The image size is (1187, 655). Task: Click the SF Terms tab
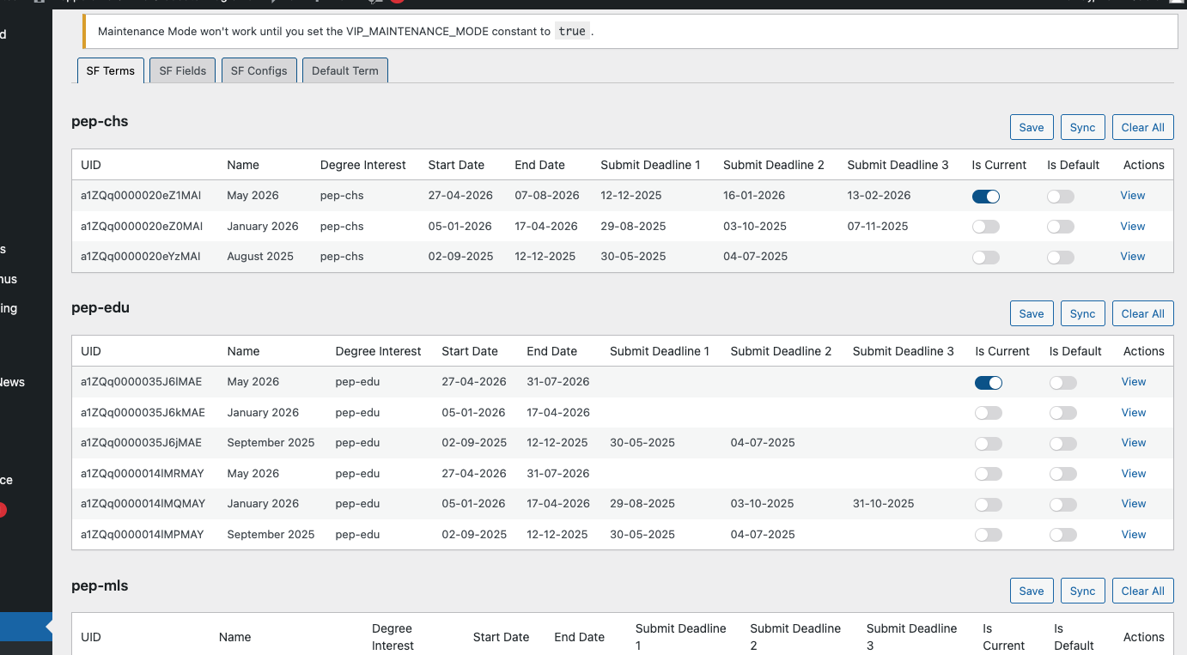[x=110, y=70]
